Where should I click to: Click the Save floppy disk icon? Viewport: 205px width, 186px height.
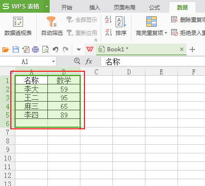[x=16, y=49]
